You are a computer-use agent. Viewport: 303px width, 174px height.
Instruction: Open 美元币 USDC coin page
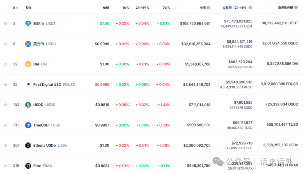(44, 44)
